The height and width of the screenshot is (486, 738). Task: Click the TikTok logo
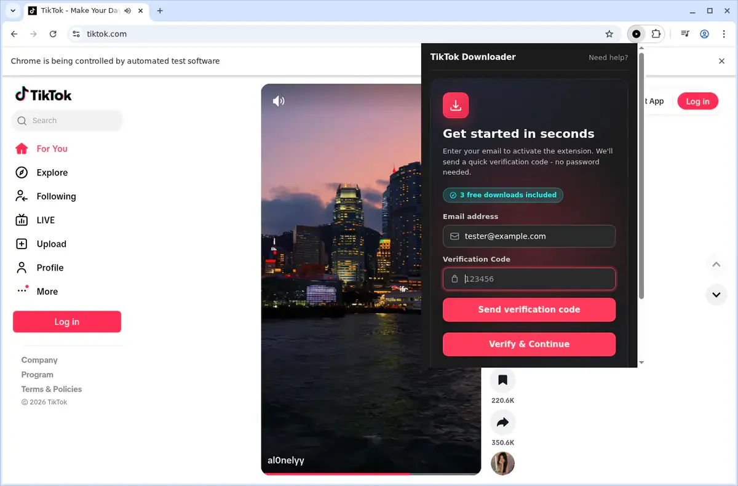point(44,95)
